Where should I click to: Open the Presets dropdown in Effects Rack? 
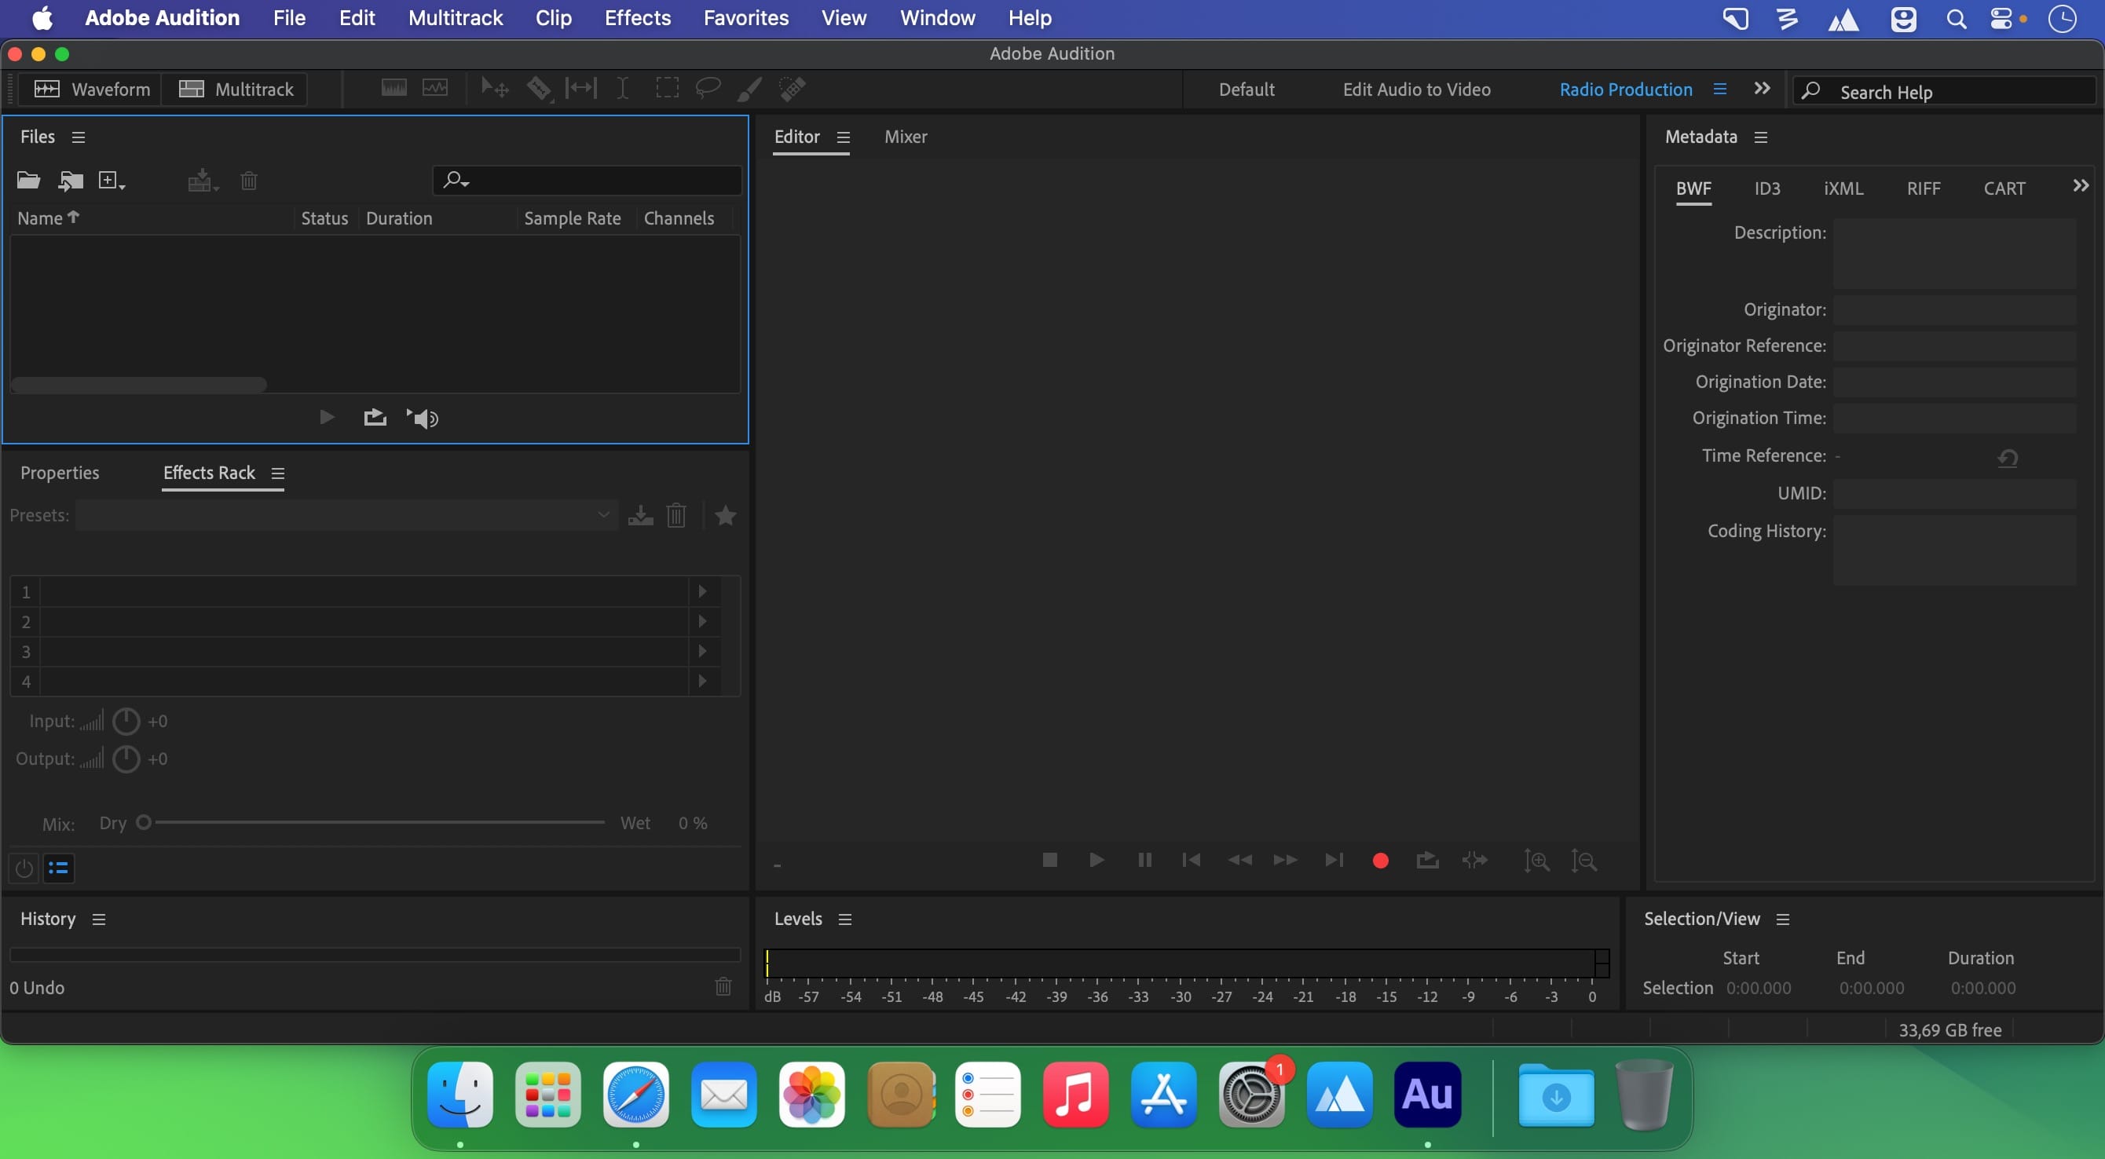346,515
